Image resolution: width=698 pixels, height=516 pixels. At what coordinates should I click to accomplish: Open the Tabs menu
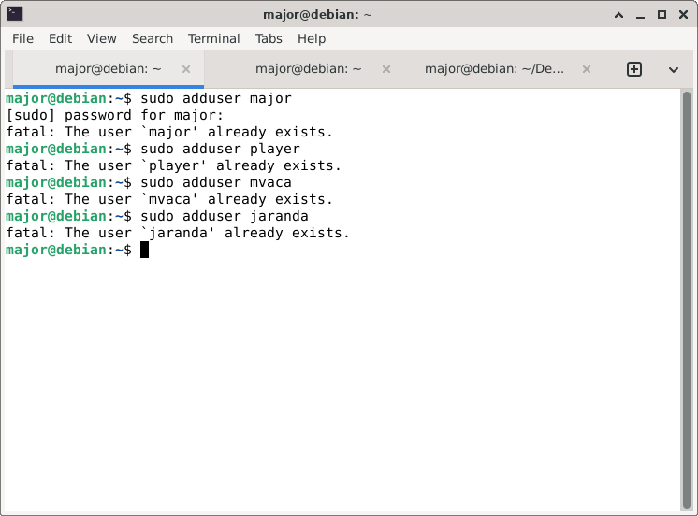(x=269, y=38)
